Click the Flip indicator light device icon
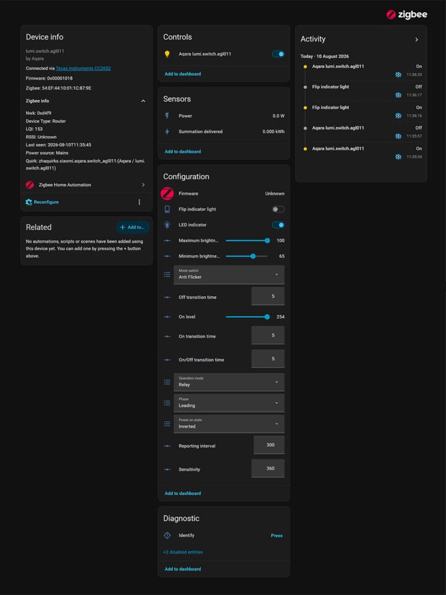This screenshot has height=595, width=446. (167, 209)
